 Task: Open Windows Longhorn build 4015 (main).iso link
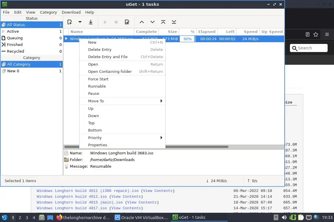pyautogui.click(x=80, y=202)
